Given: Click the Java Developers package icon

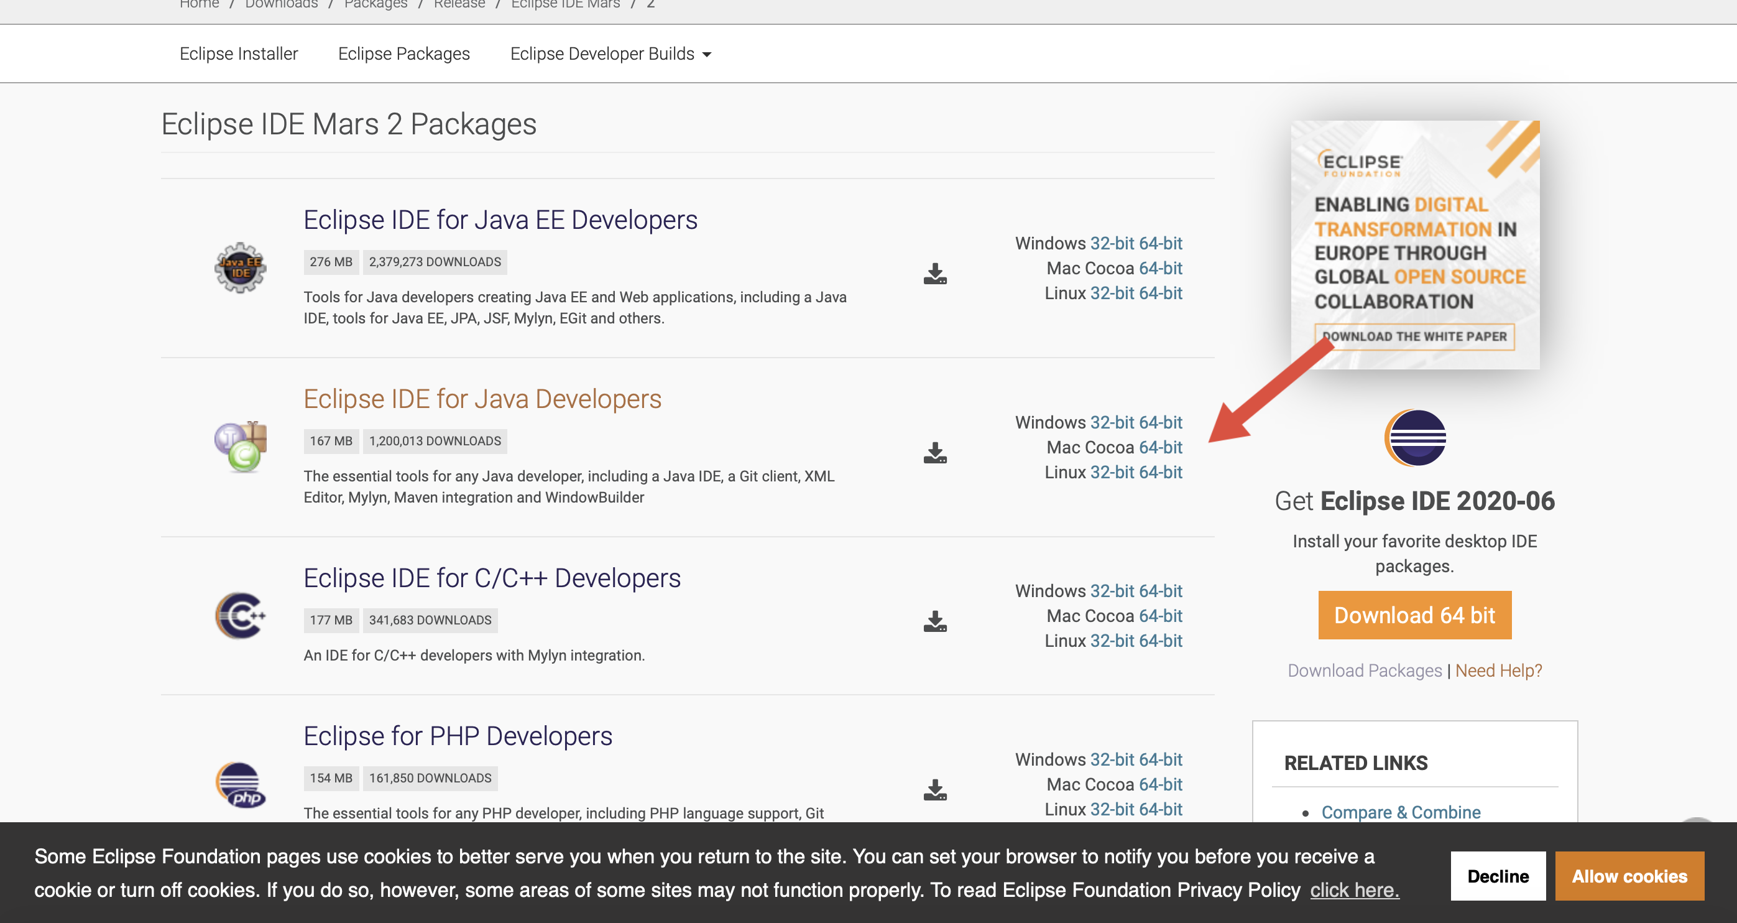Looking at the screenshot, I should pyautogui.click(x=240, y=446).
